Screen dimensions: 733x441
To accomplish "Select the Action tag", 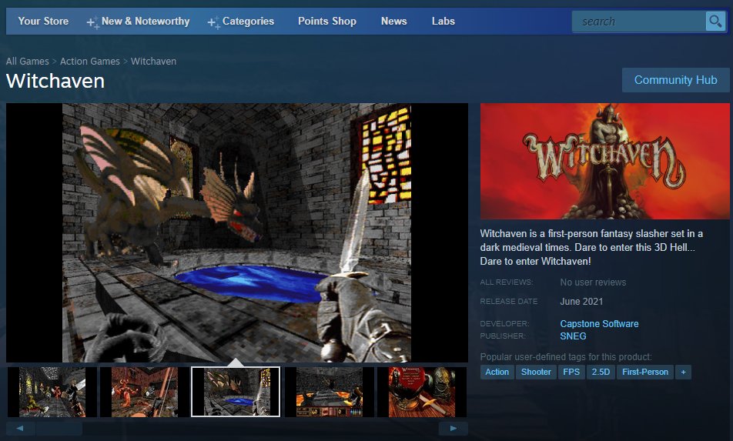I will (x=497, y=372).
